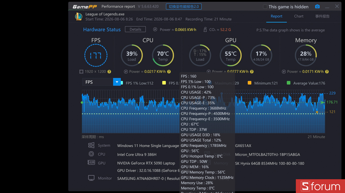Switch to performance report 2.0 (Chinese button)

click(x=184, y=7)
